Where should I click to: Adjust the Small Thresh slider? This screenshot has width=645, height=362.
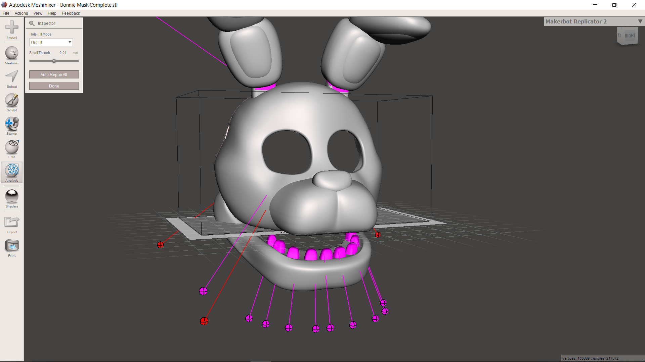pyautogui.click(x=54, y=61)
